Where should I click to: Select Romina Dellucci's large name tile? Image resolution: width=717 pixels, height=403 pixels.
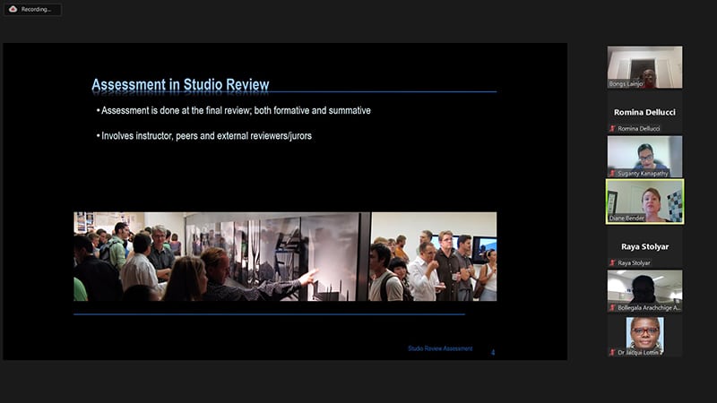(x=644, y=112)
